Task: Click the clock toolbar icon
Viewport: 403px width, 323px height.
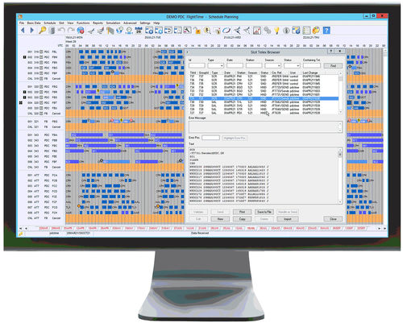Action: 129,31
